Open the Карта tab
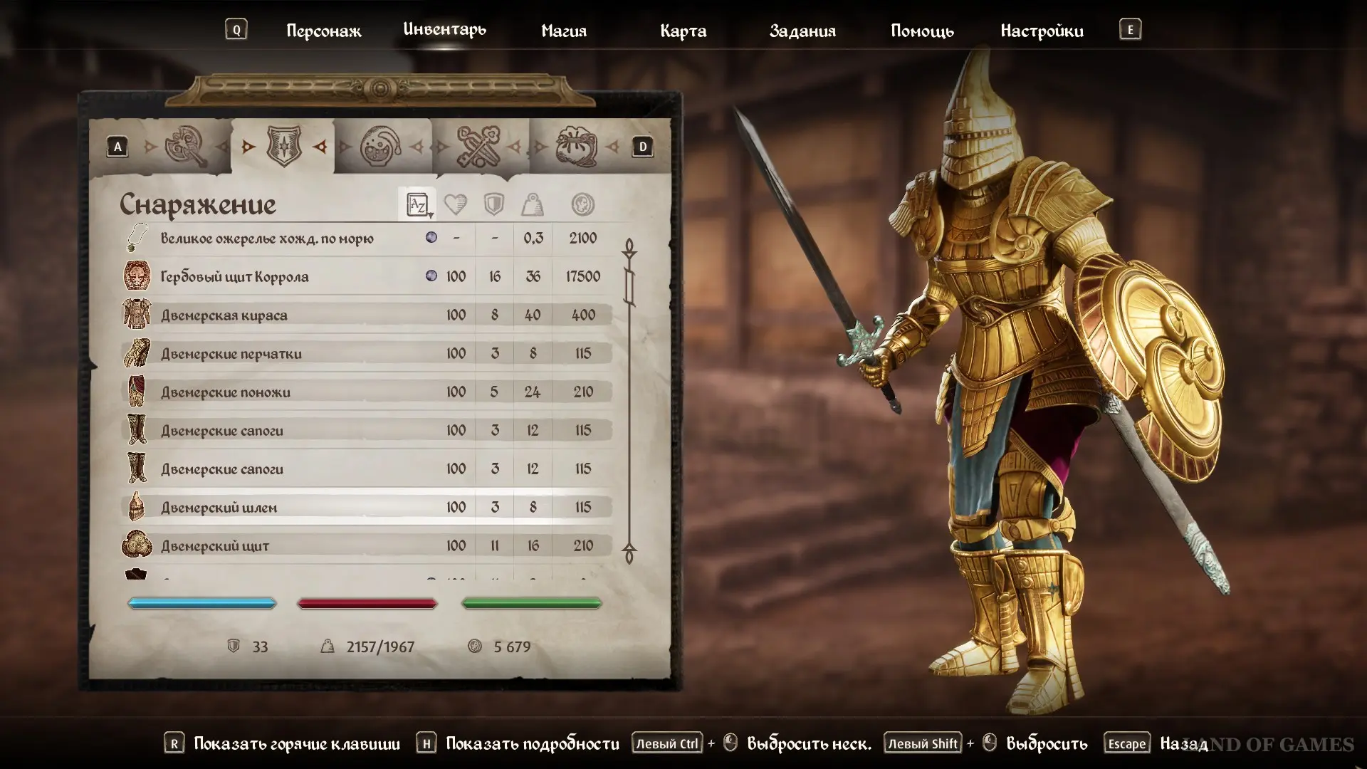 click(x=683, y=31)
